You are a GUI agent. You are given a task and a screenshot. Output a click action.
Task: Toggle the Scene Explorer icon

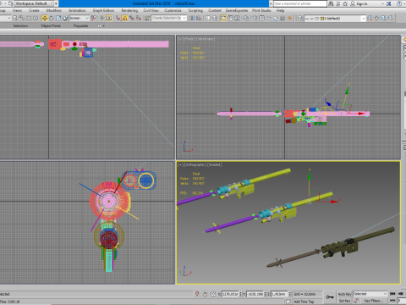click(x=208, y=18)
